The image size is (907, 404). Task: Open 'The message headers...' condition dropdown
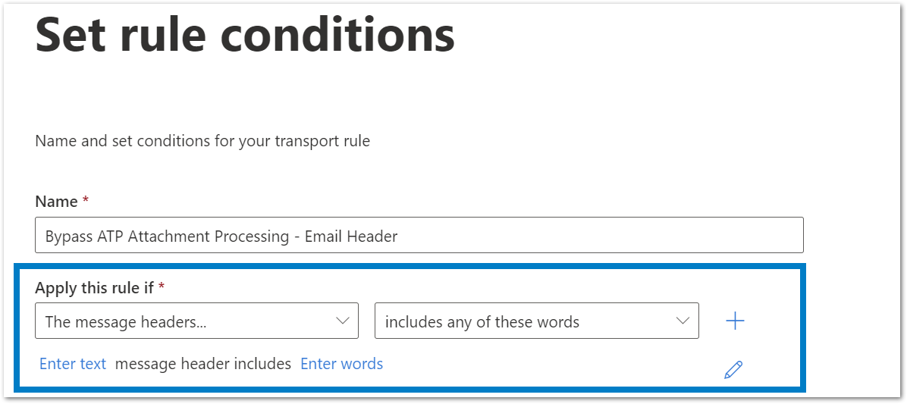point(196,321)
